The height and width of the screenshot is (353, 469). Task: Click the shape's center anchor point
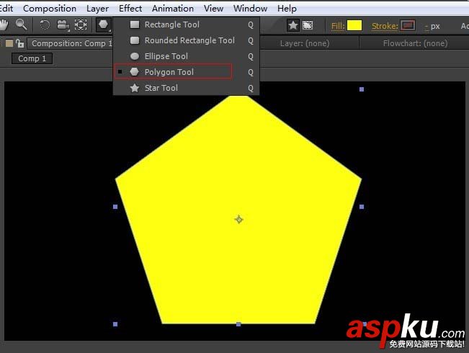click(x=238, y=219)
